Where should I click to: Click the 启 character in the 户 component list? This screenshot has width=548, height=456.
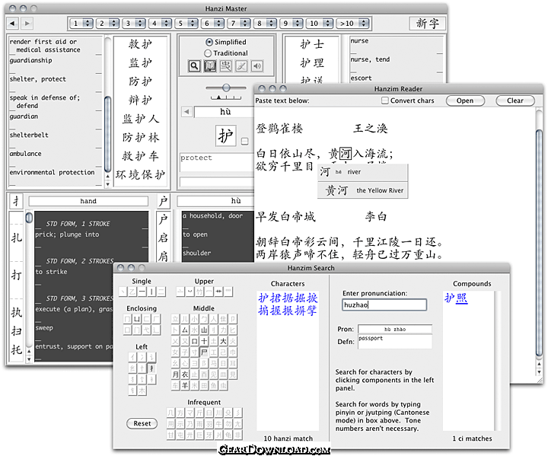pyautogui.click(x=163, y=238)
